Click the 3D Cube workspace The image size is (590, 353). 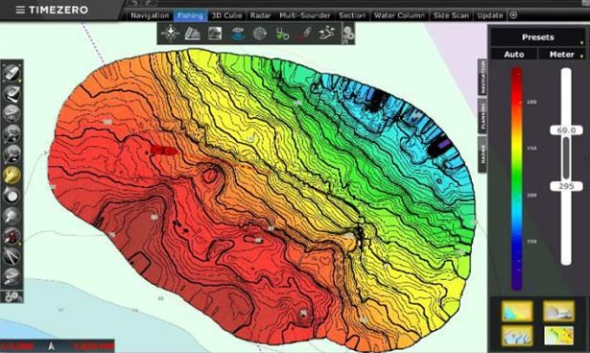[x=226, y=15]
